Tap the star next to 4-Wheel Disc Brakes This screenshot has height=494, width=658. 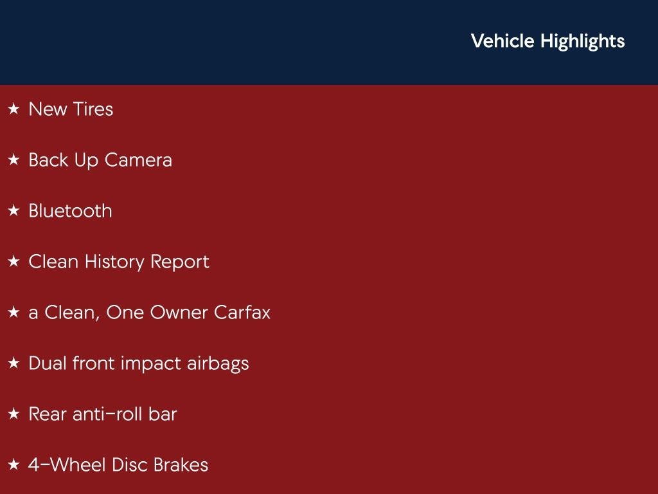pyautogui.click(x=13, y=465)
